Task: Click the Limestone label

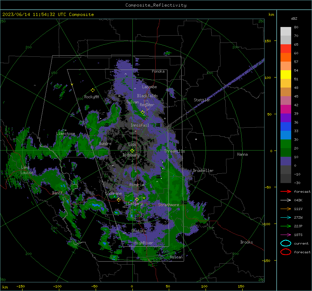Action: (x=66, y=134)
